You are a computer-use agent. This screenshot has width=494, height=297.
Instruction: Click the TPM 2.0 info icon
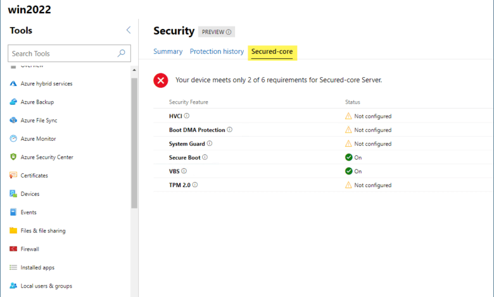point(195,185)
